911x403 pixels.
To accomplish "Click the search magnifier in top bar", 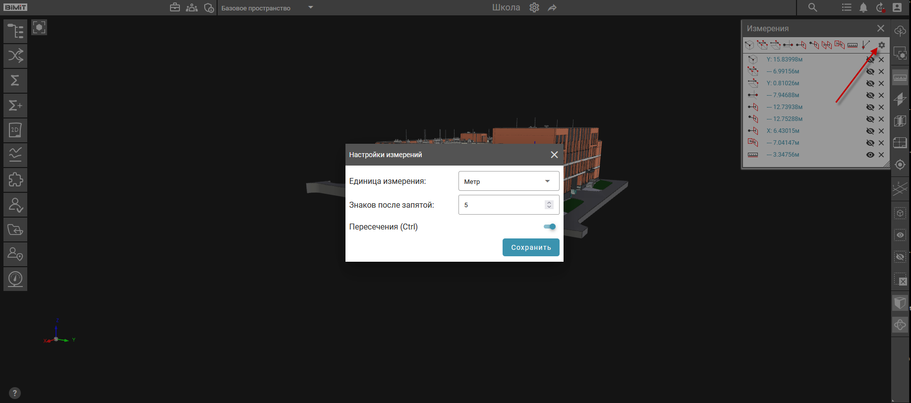I will pos(812,7).
